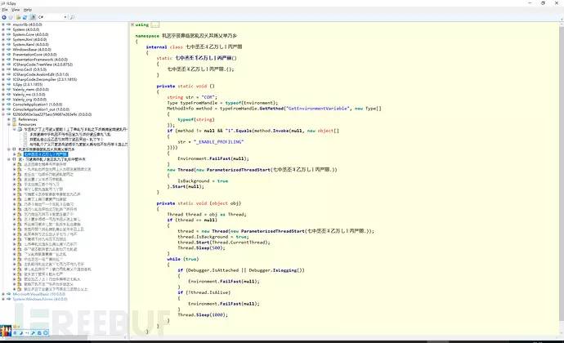The height and width of the screenshot is (343, 564).
Task: Click the GetMethod call in code
Action: (x=271, y=109)
